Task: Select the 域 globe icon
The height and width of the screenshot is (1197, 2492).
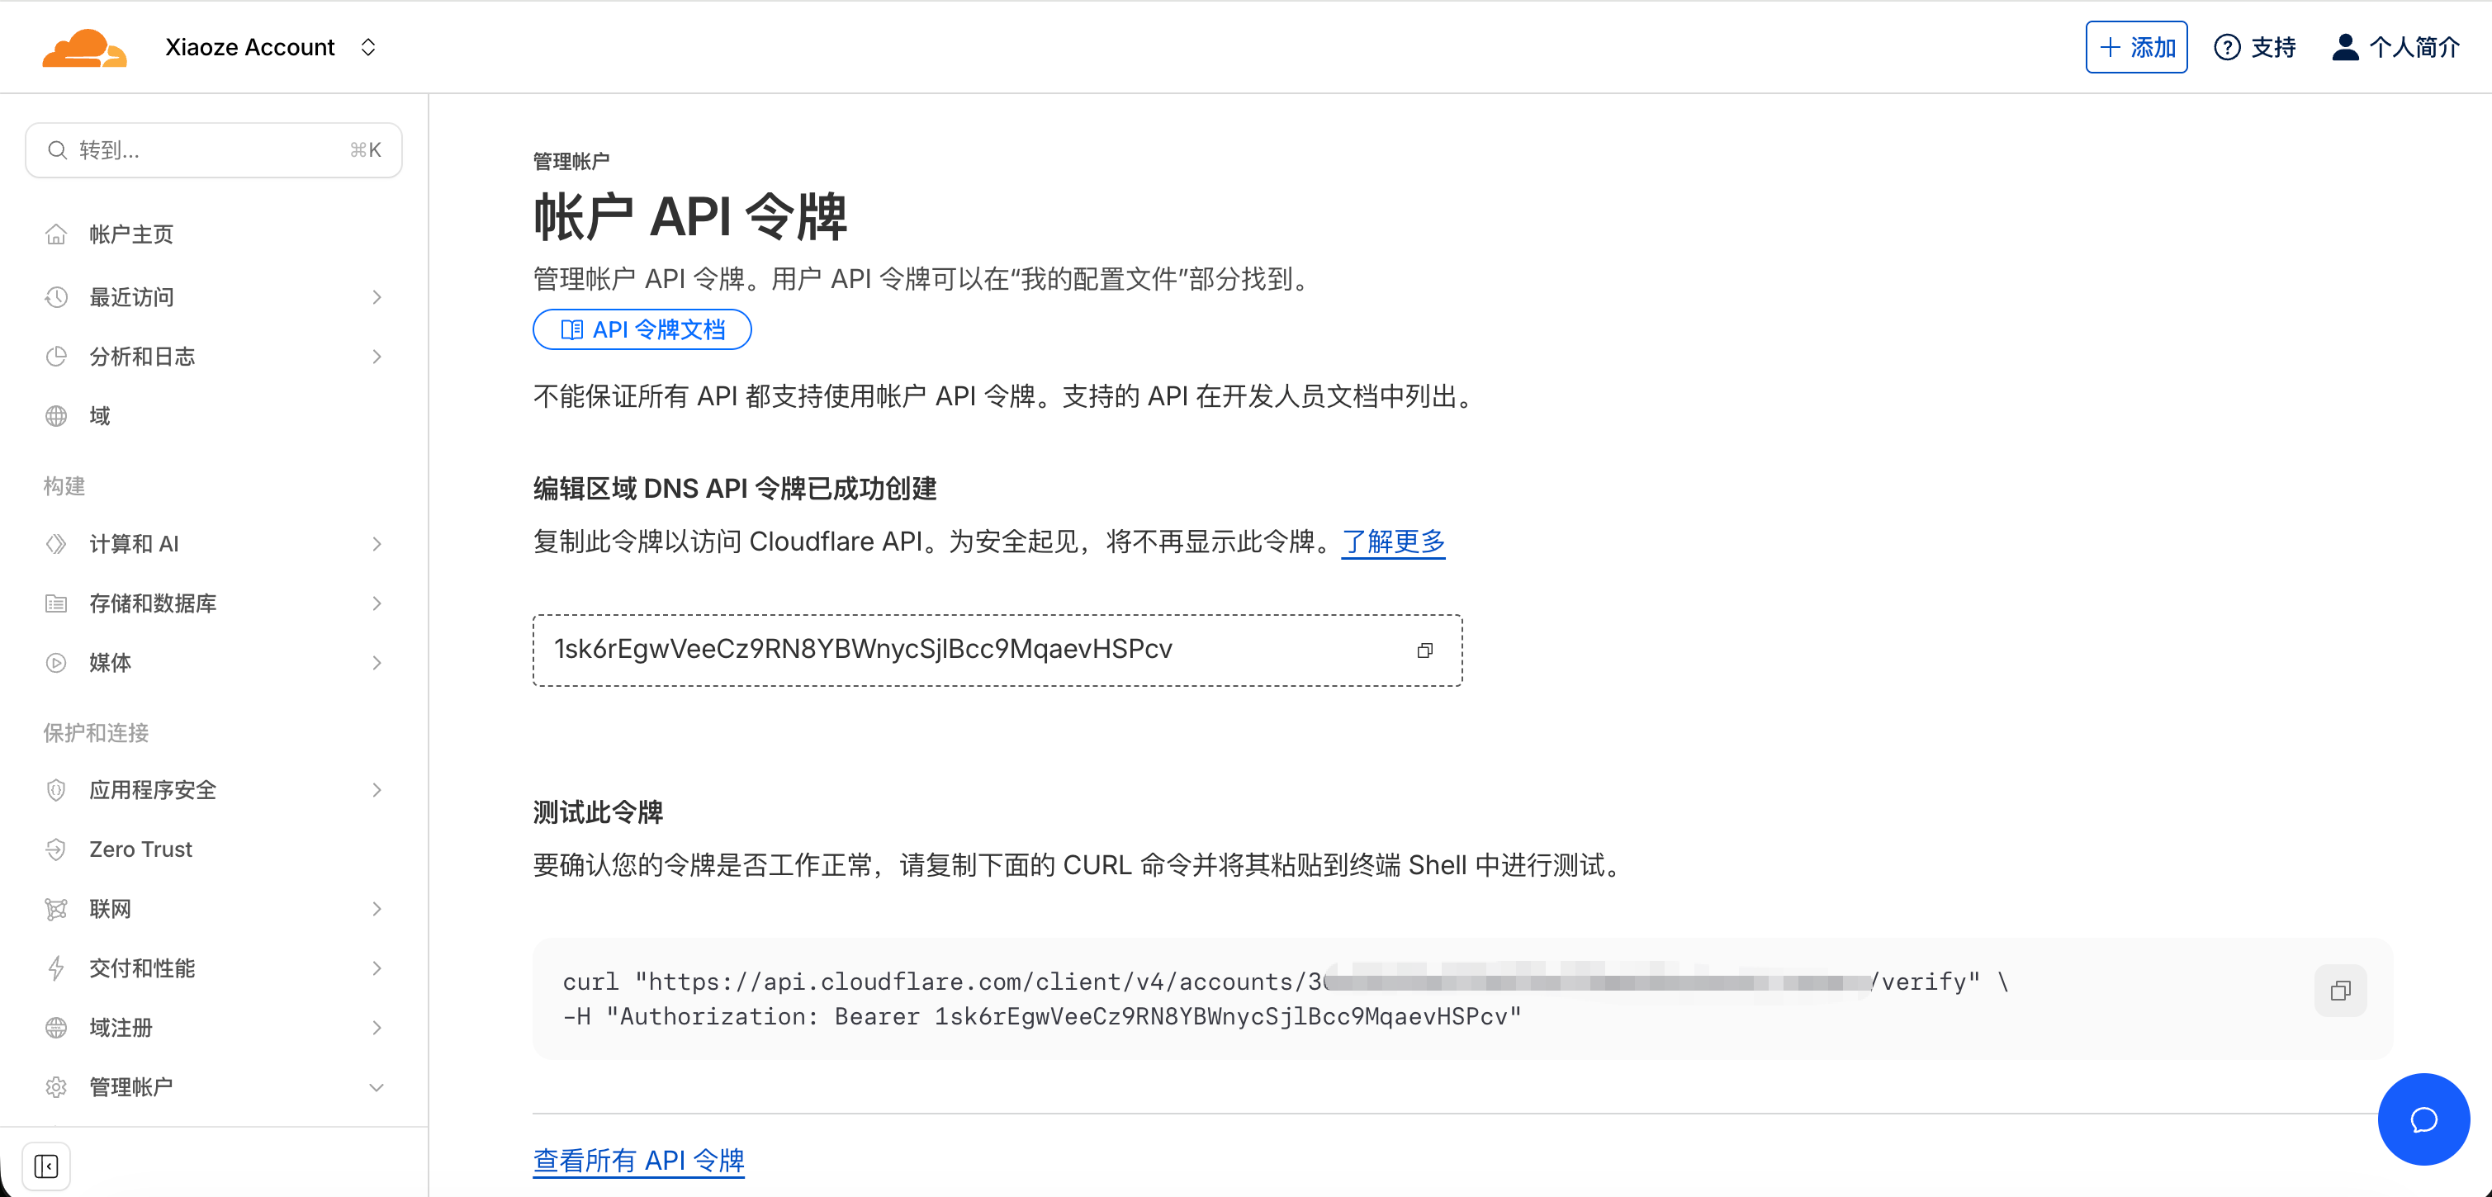Action: (56, 416)
